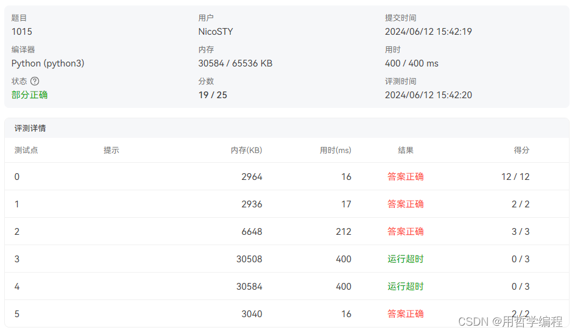Select test point 4 row number
Viewport: 572px width, 333px height.
click(x=17, y=286)
